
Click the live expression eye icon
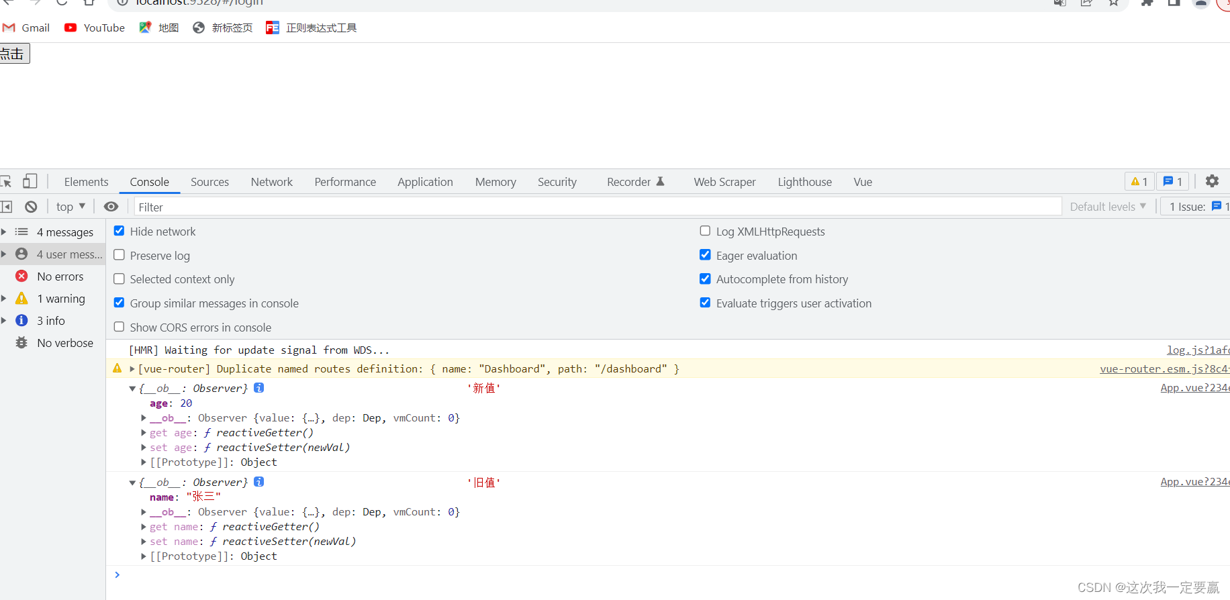click(x=111, y=207)
